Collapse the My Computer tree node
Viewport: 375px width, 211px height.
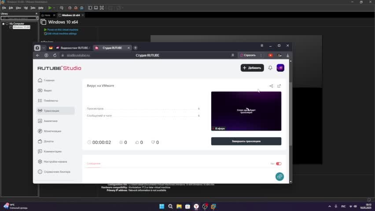pyautogui.click(x=4, y=24)
